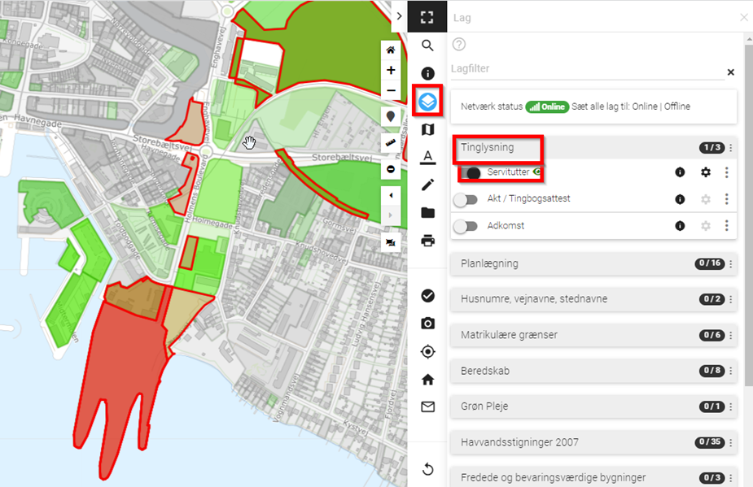Turn on the Adkomst layer toggle
The width and height of the screenshot is (753, 487).
466,226
